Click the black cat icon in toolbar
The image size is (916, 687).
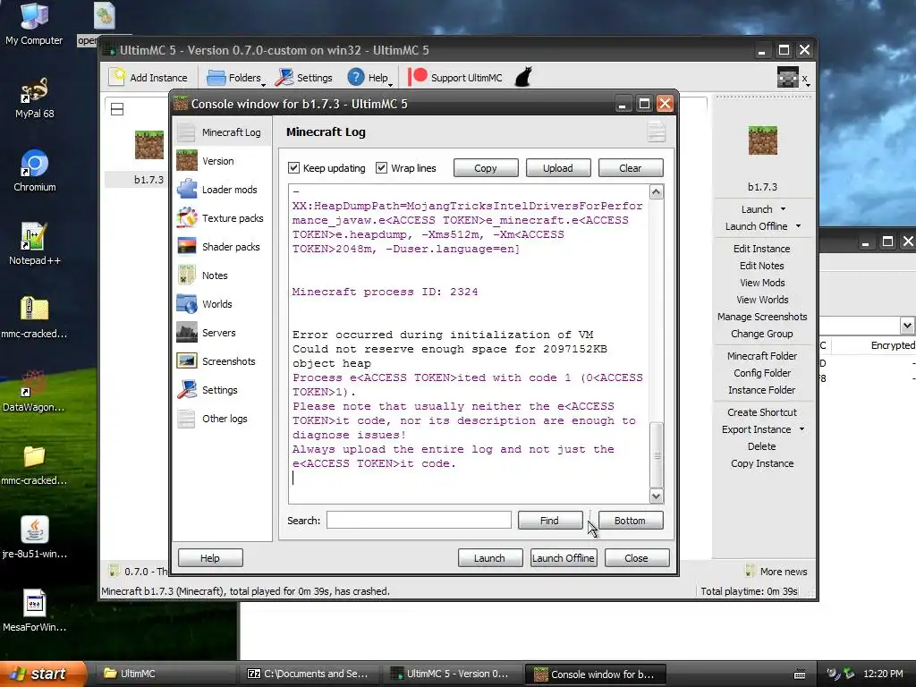(x=523, y=77)
